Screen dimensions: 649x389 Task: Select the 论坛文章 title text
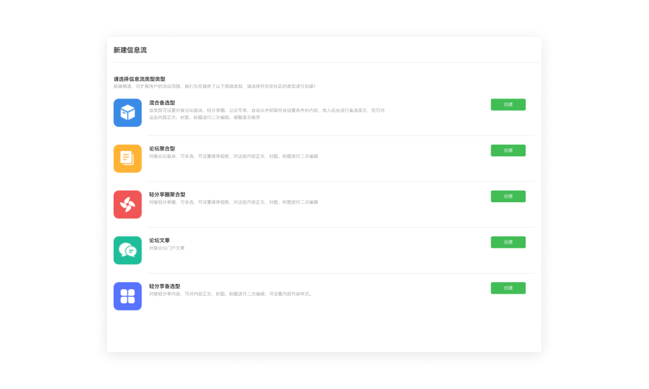pos(160,240)
